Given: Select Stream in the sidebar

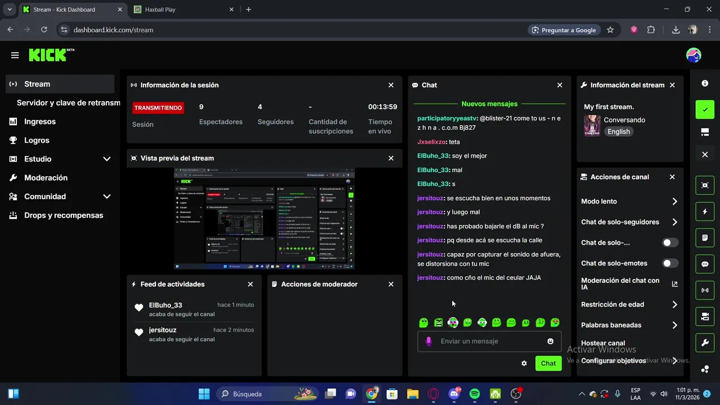Looking at the screenshot, I should point(60,84).
